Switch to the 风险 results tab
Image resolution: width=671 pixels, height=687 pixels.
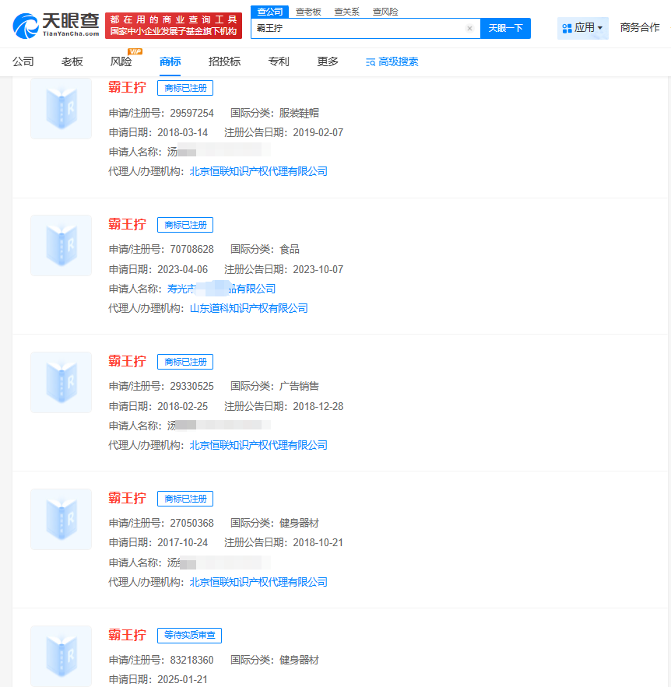pos(121,61)
